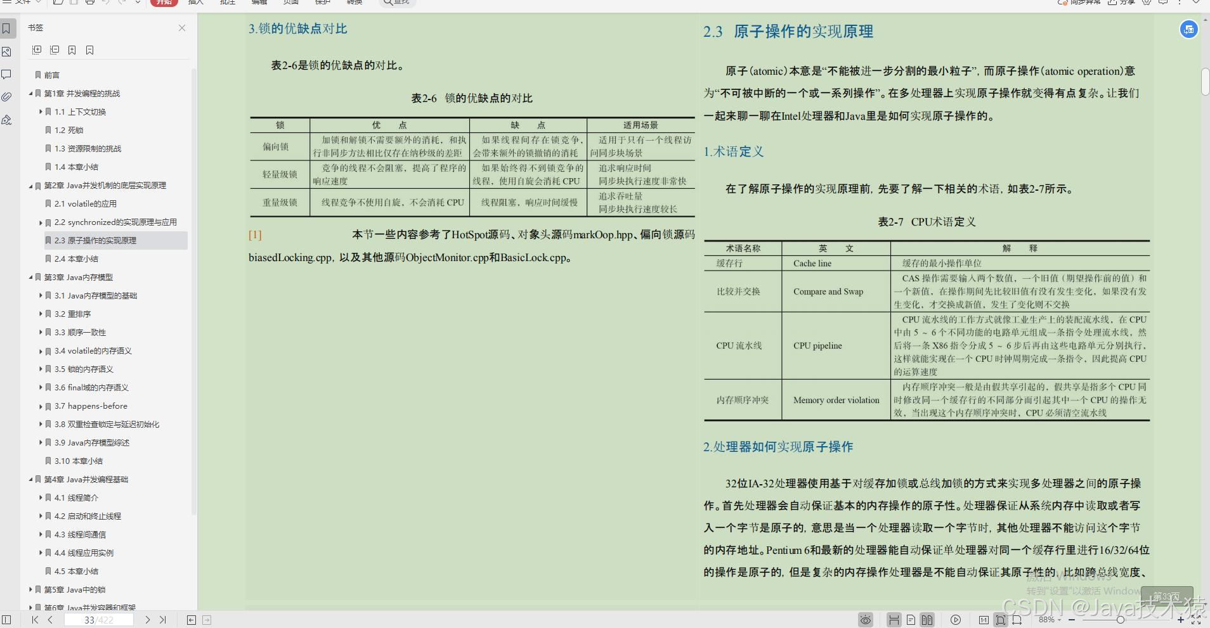This screenshot has height=628, width=1210.
Task: Open the attachments panel
Action: point(7,96)
